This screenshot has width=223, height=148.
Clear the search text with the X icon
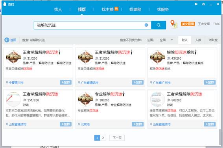(x=146, y=25)
